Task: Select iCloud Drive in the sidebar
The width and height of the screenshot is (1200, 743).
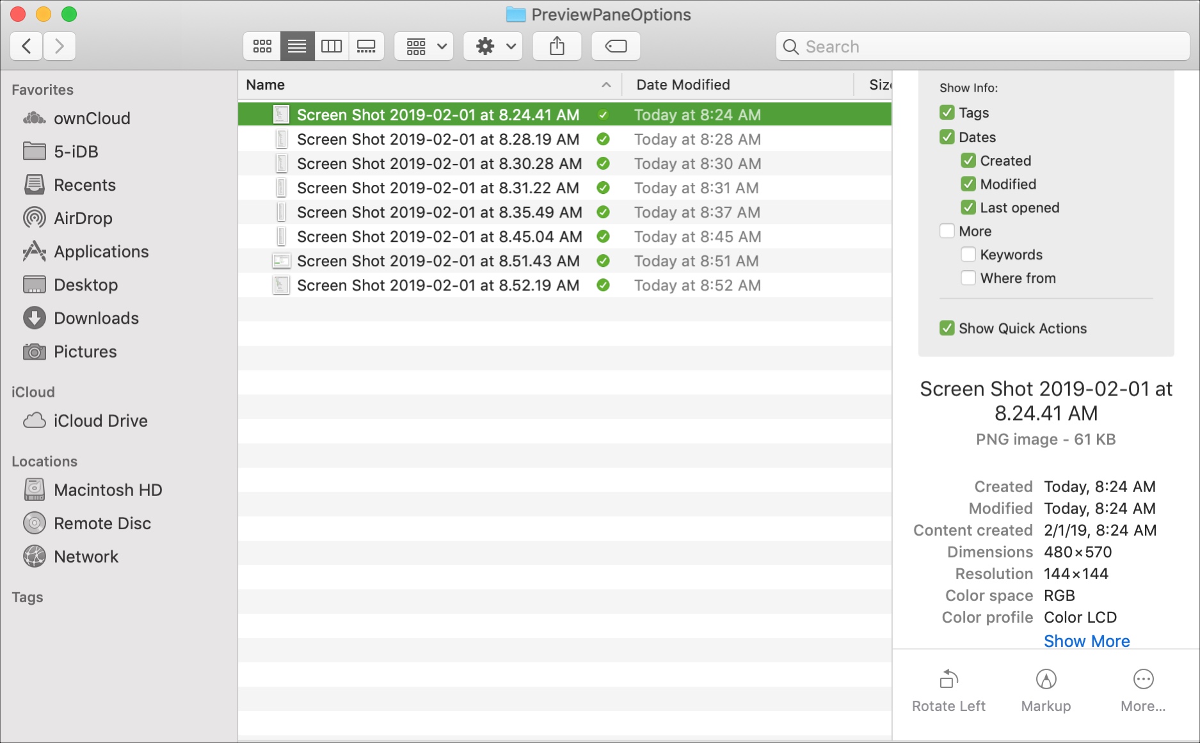Action: [x=100, y=420]
